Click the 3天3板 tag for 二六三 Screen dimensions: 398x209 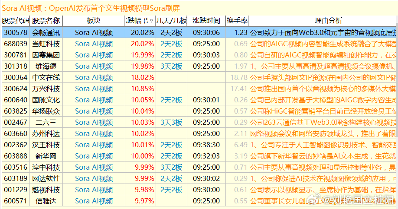tap(171, 122)
